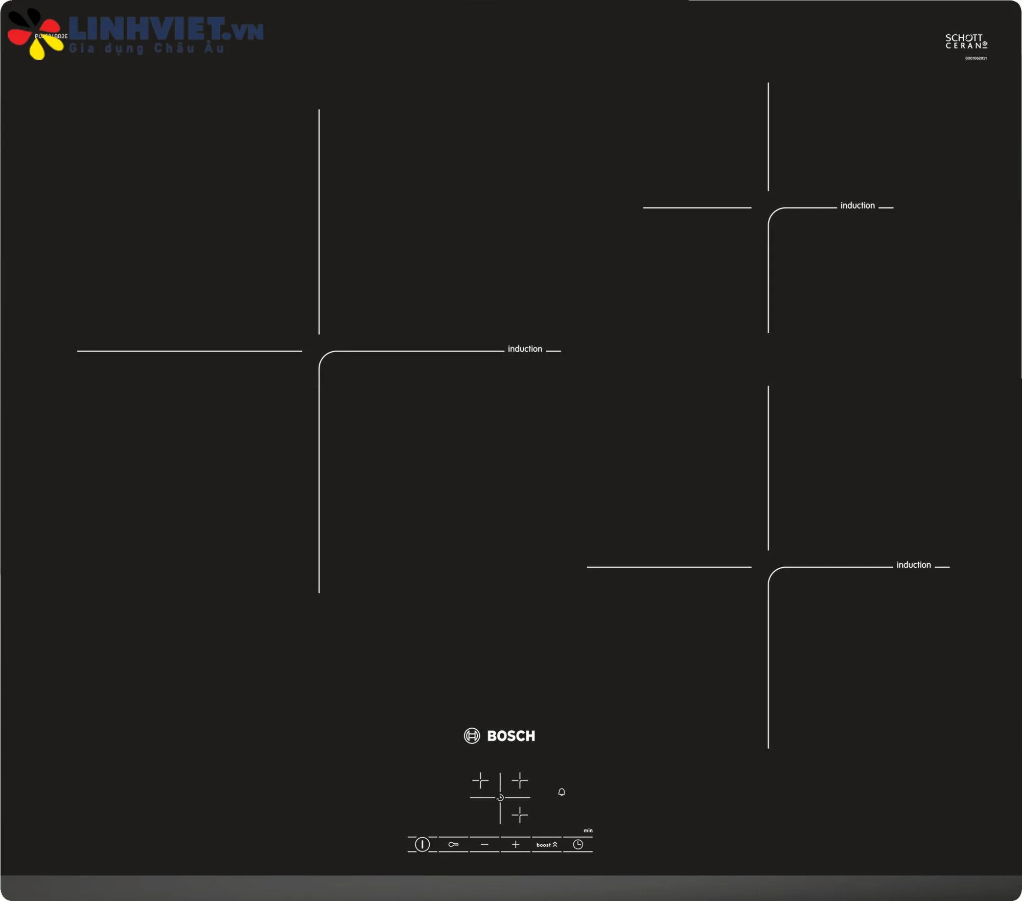This screenshot has height=901, width=1022.
Task: Click the Bosch brand logo
Action: point(500,736)
